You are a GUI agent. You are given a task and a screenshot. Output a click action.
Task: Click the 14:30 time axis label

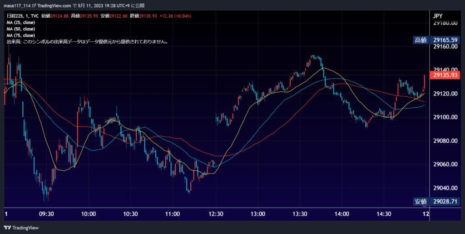pos(384,214)
